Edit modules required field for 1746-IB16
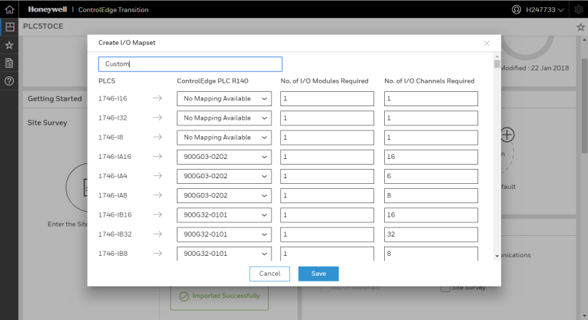This screenshot has height=320, width=588. (x=327, y=215)
